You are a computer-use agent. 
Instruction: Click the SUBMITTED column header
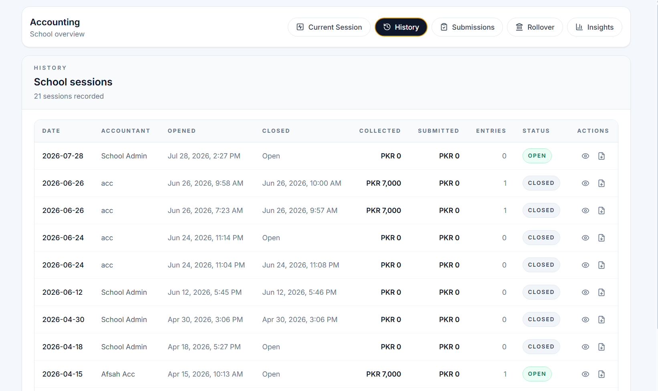[x=438, y=131]
